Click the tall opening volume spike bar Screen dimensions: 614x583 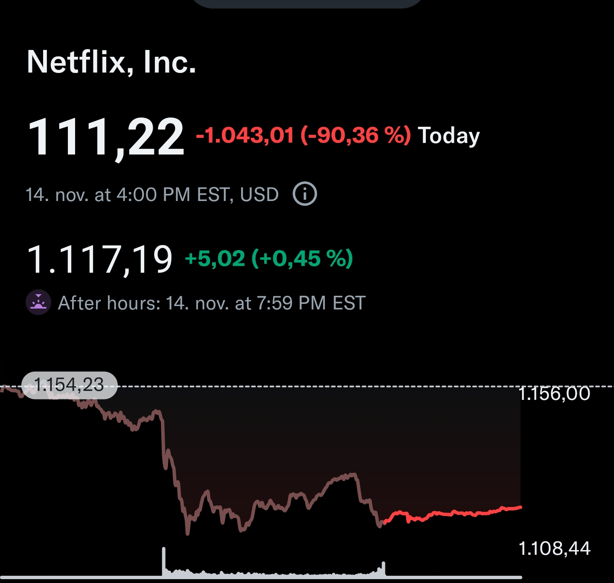(163, 561)
